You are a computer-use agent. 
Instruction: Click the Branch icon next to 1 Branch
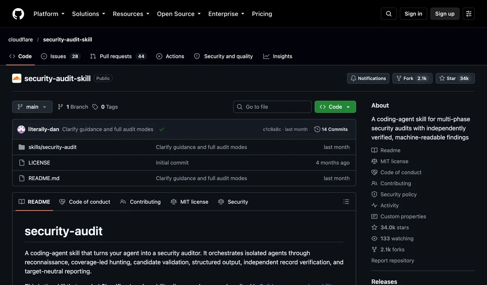click(x=60, y=107)
